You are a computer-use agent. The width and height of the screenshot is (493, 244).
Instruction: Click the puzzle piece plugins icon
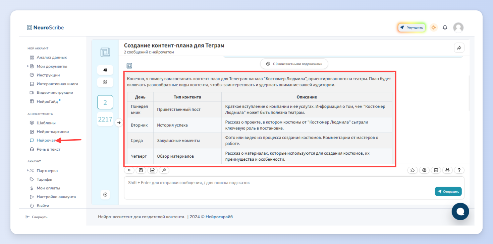click(x=413, y=170)
